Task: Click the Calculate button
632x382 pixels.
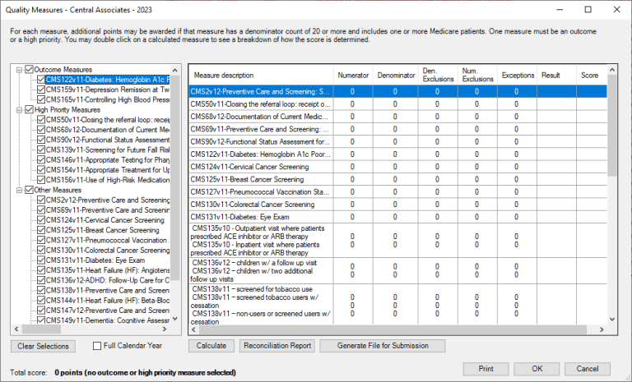Action: coord(211,346)
